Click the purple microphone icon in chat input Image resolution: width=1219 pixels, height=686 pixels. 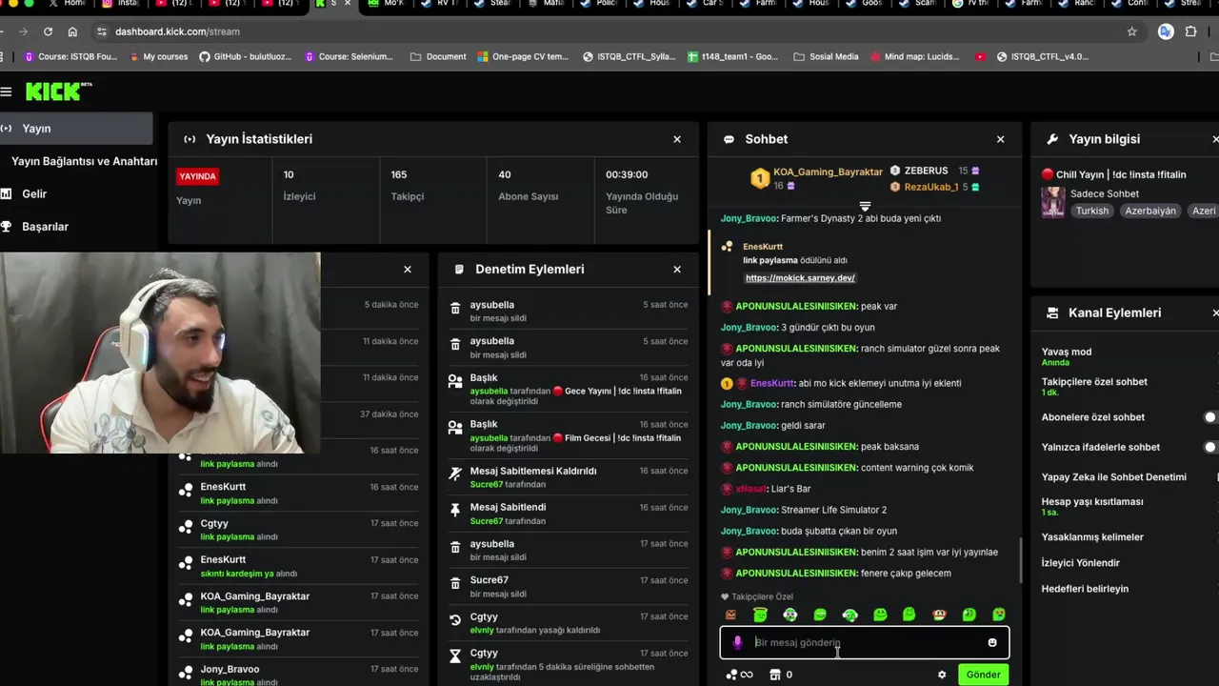click(x=737, y=642)
